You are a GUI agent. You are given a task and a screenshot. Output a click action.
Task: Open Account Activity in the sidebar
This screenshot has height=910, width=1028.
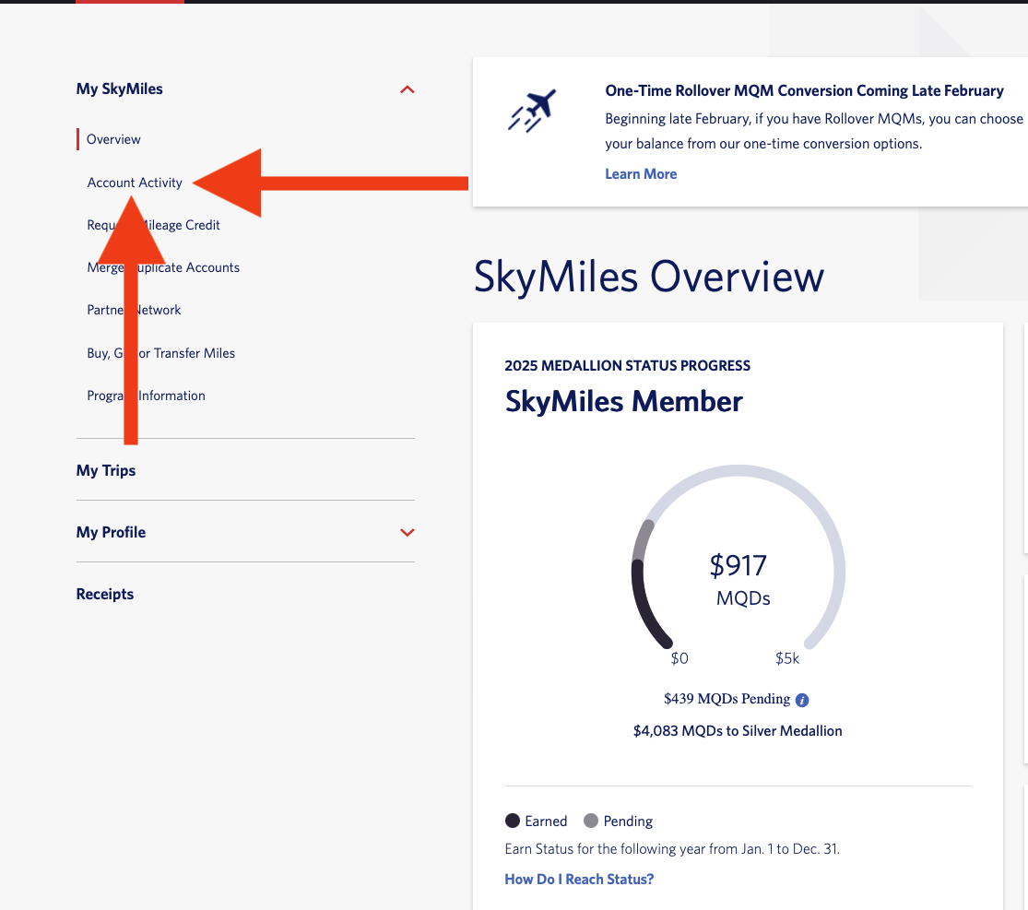click(x=135, y=183)
